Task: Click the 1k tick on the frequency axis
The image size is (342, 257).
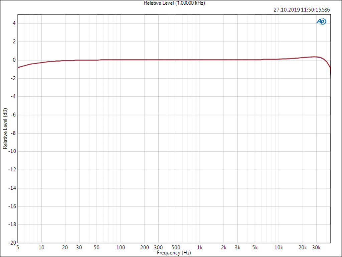Action: 200,248
